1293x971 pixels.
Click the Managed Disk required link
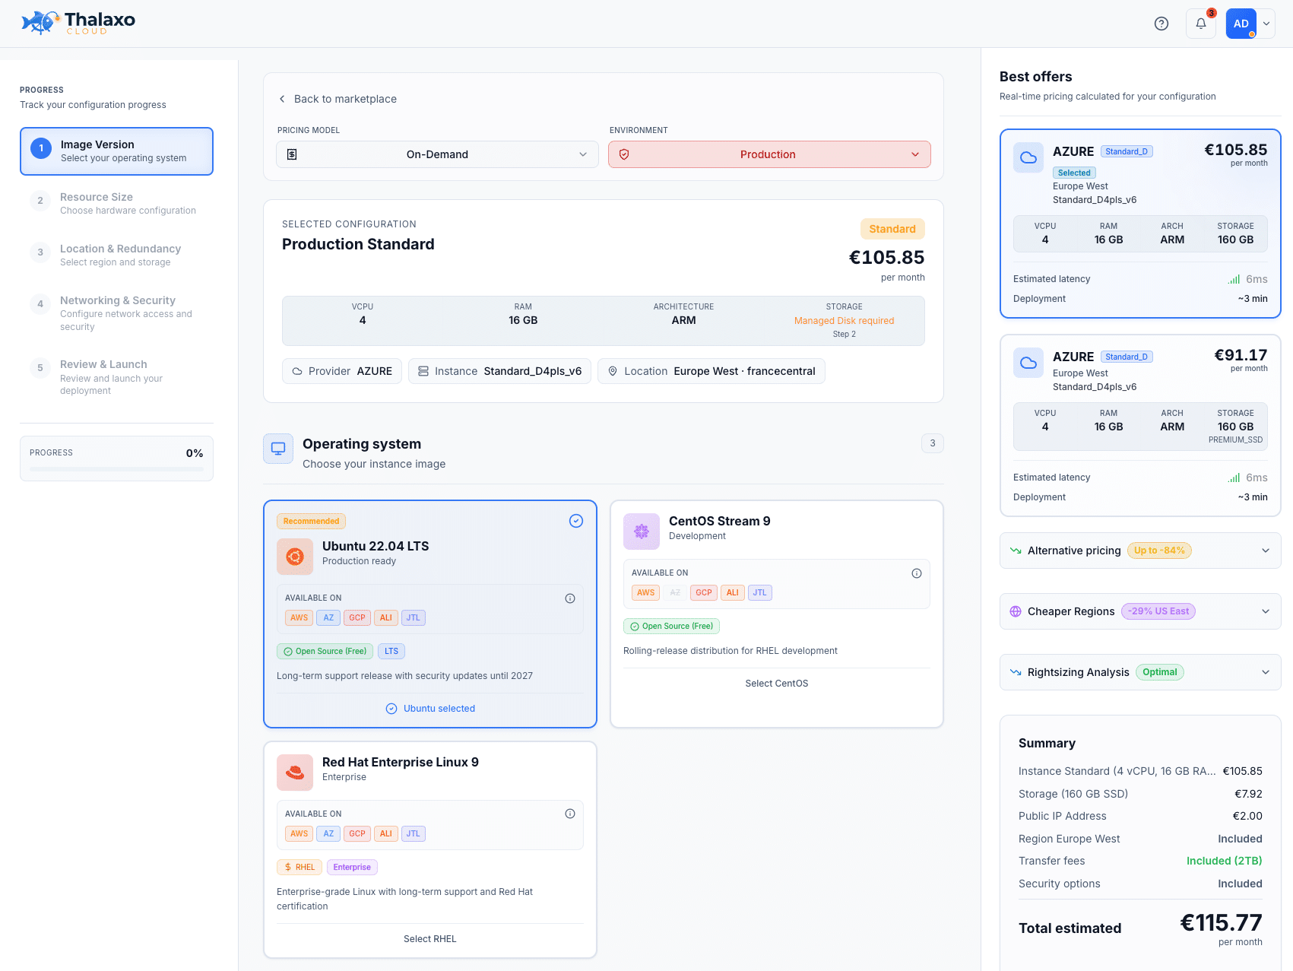point(844,321)
